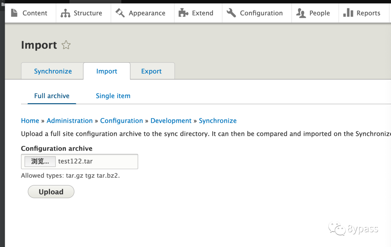Click the Synchronize breadcrumb link
This screenshot has width=391, height=247.
[x=218, y=121]
